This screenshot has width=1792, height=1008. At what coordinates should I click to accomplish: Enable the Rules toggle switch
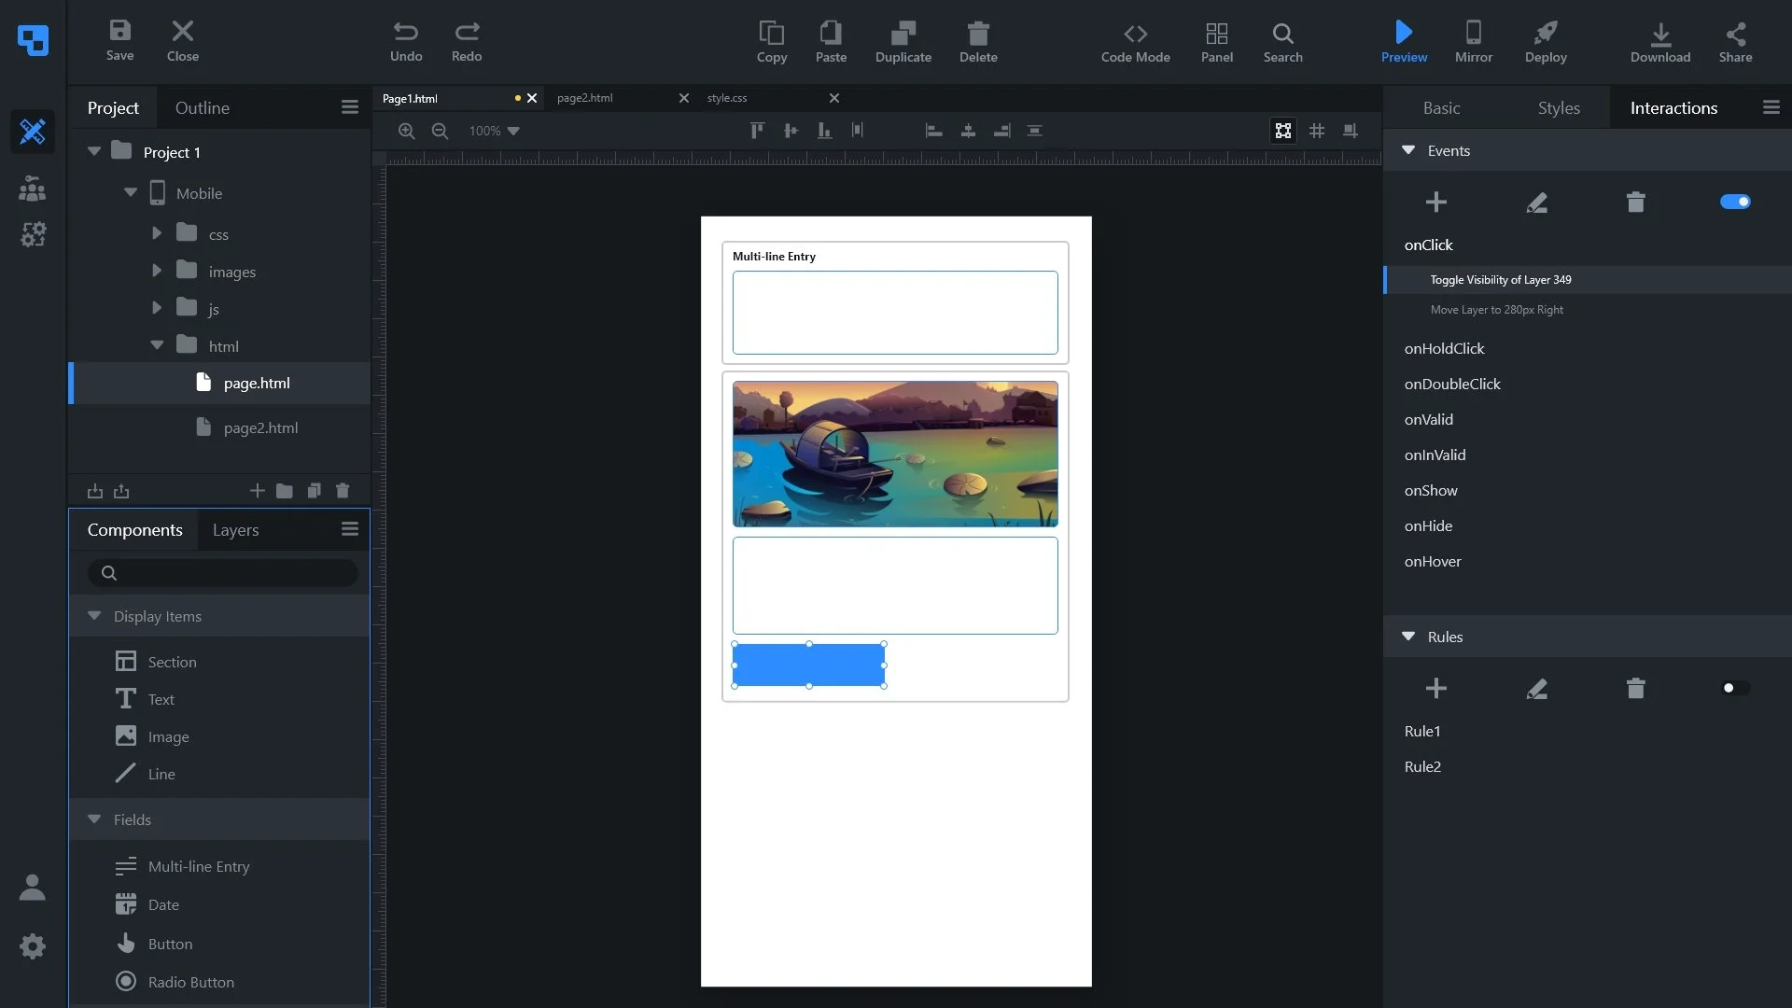[x=1734, y=689]
